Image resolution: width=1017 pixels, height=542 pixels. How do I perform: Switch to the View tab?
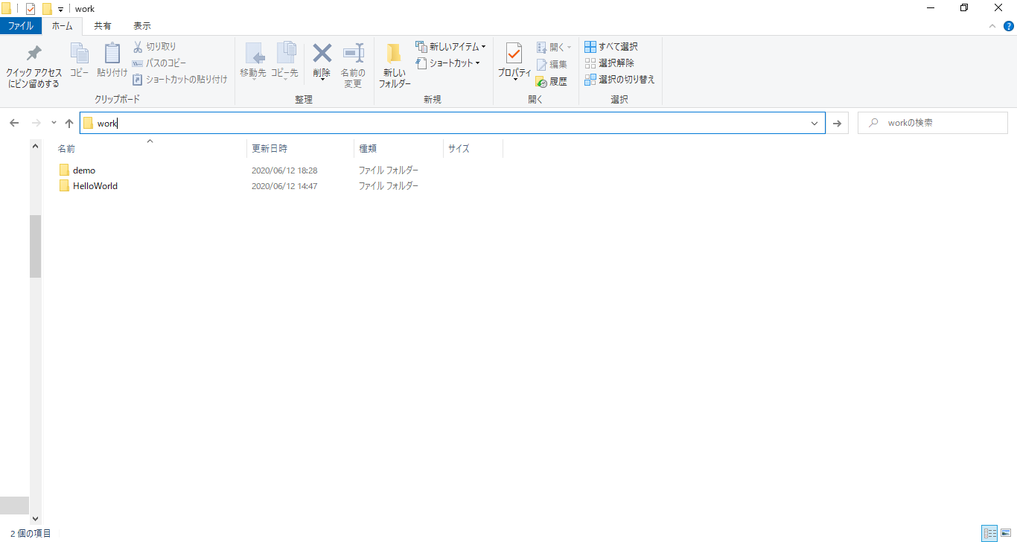pos(141,26)
